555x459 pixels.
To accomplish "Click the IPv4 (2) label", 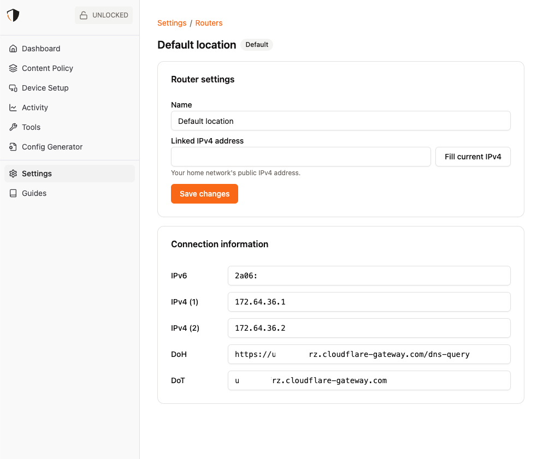I will 185,328.
